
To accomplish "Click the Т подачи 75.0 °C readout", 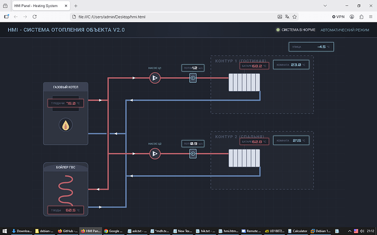I will (66, 103).
